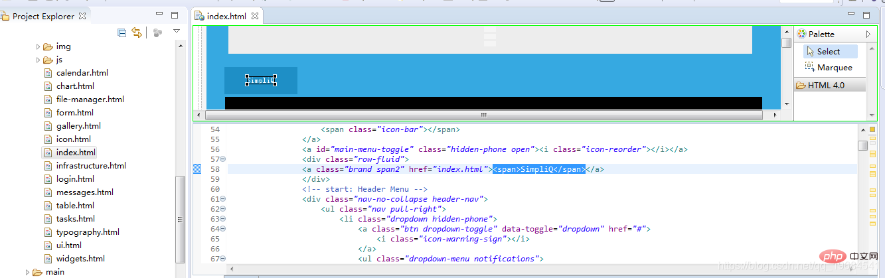Click the code editor vertical scrollbar thumb

[x=862, y=145]
